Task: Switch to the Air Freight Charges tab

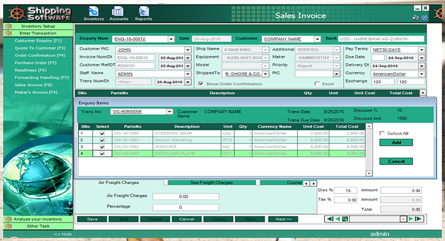Action: pyautogui.click(x=119, y=182)
